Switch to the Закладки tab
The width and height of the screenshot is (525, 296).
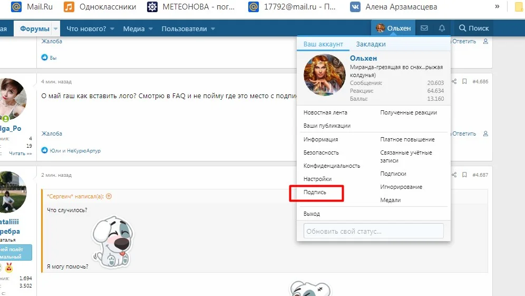pyautogui.click(x=371, y=44)
